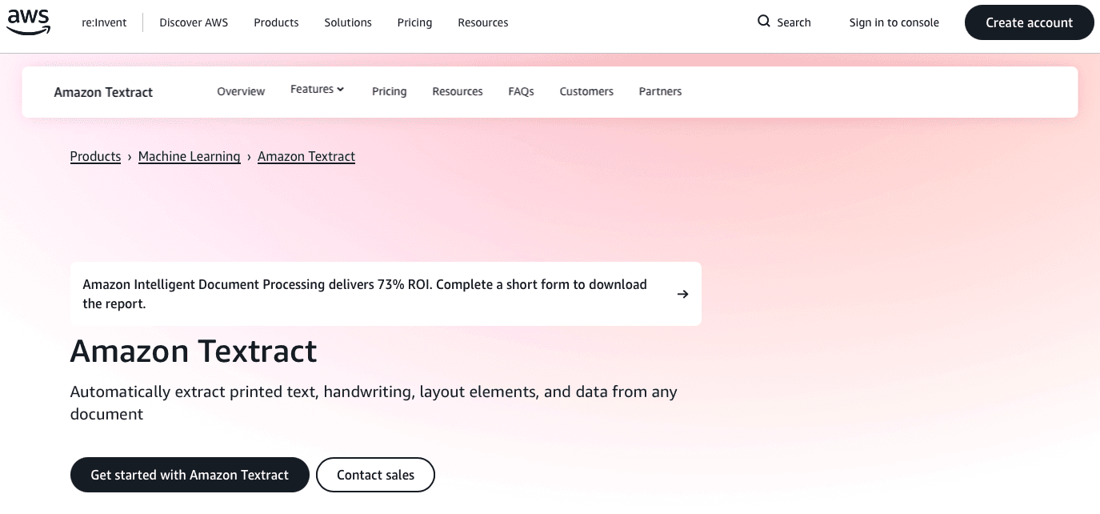Click the Search text label
This screenshot has width=1100, height=514.
[x=794, y=22]
